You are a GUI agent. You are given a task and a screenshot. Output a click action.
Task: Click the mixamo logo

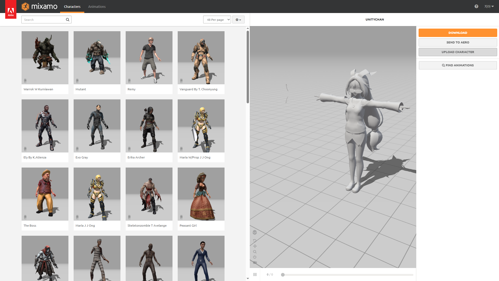(40, 7)
